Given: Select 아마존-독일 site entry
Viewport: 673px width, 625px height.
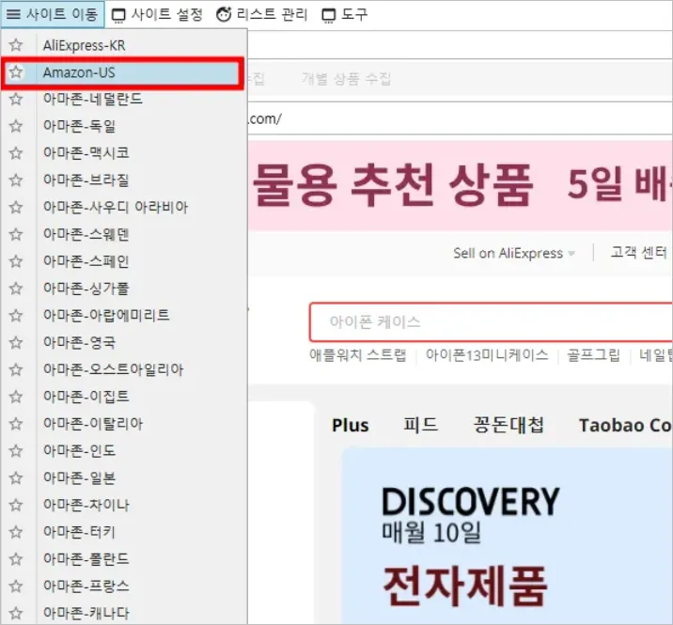Looking at the screenshot, I should (x=124, y=126).
